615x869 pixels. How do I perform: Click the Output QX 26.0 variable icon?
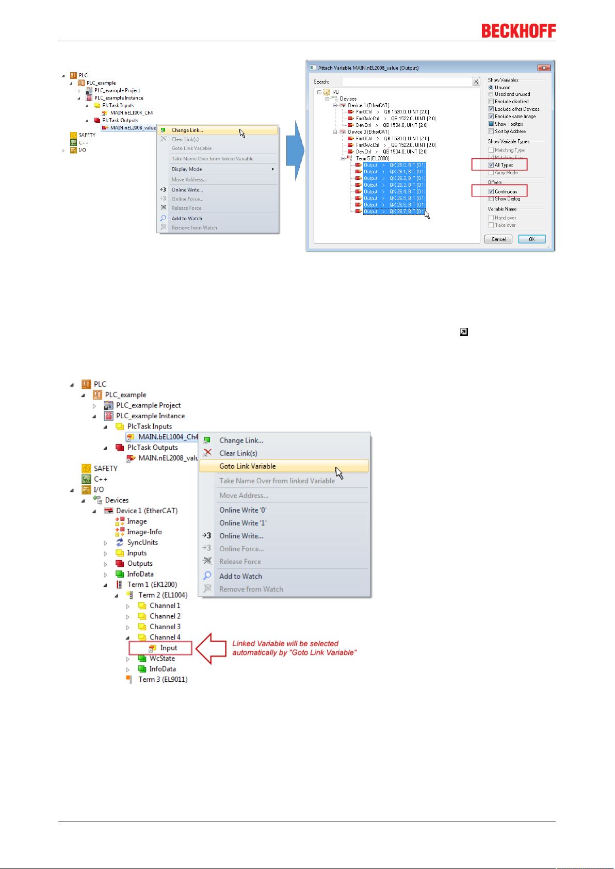[358, 165]
